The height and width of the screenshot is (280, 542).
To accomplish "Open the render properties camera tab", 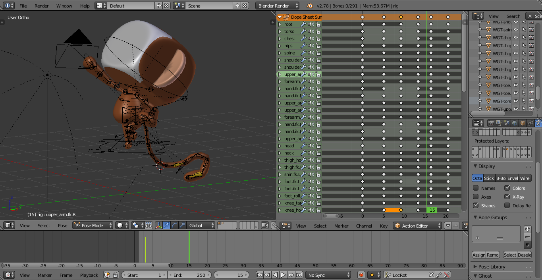I will tap(491, 123).
